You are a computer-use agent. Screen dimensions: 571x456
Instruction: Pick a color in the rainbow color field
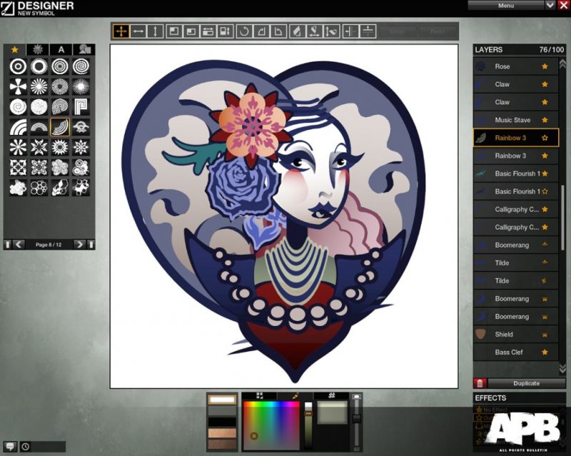(x=271, y=421)
